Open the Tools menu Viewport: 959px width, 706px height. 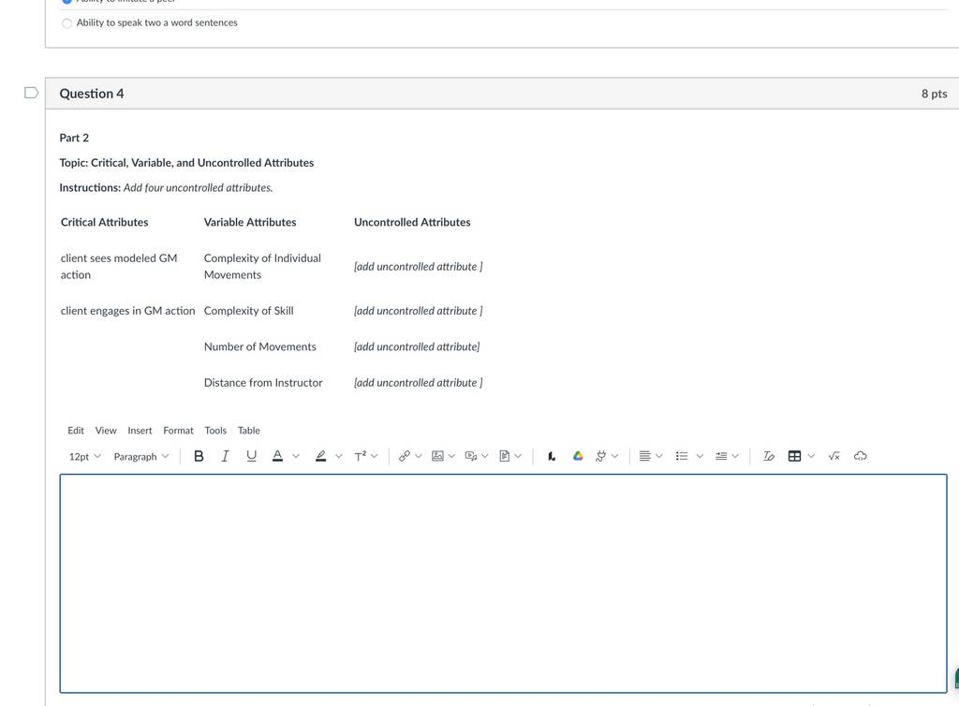215,431
